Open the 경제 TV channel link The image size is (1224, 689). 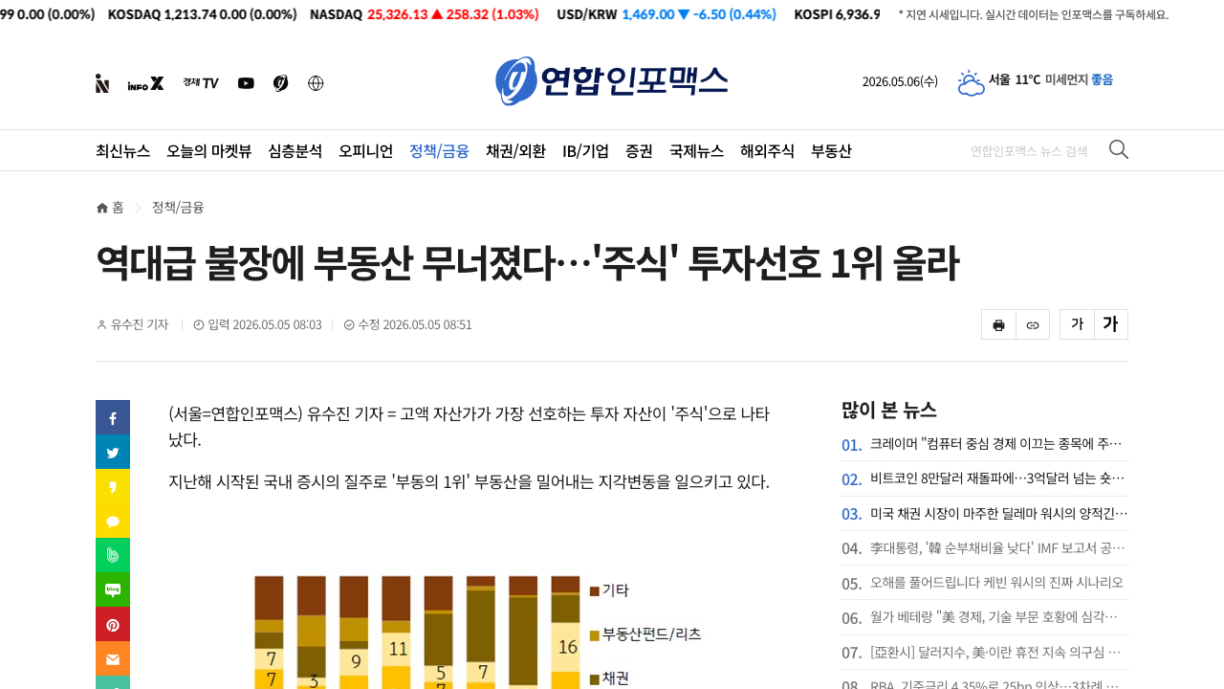201,83
